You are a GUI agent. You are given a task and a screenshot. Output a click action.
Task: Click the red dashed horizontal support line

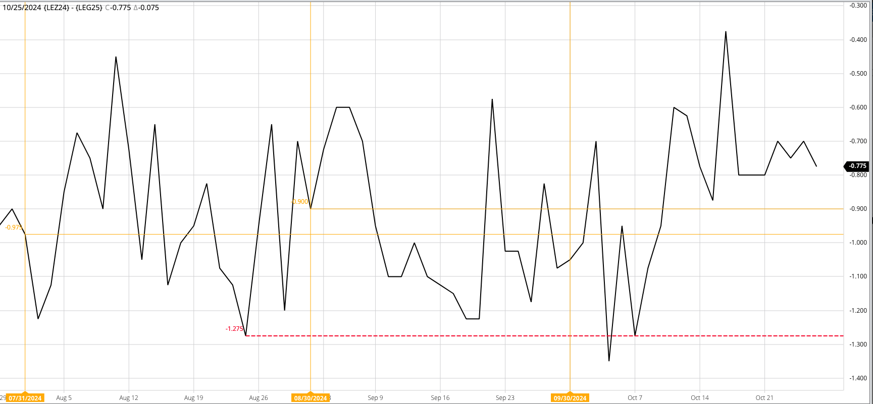coord(544,336)
